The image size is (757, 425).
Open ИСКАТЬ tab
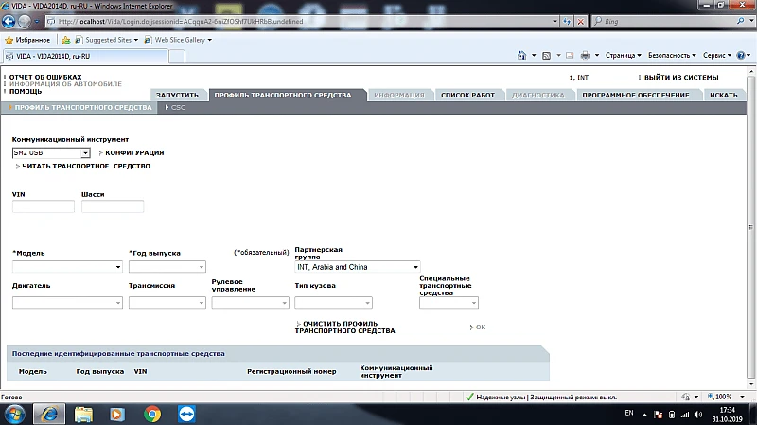[724, 96]
